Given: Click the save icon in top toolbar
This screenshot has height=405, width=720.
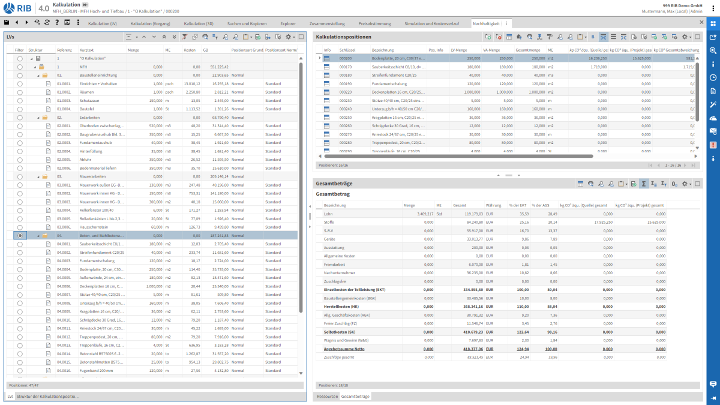Looking at the screenshot, I should 7,22.
